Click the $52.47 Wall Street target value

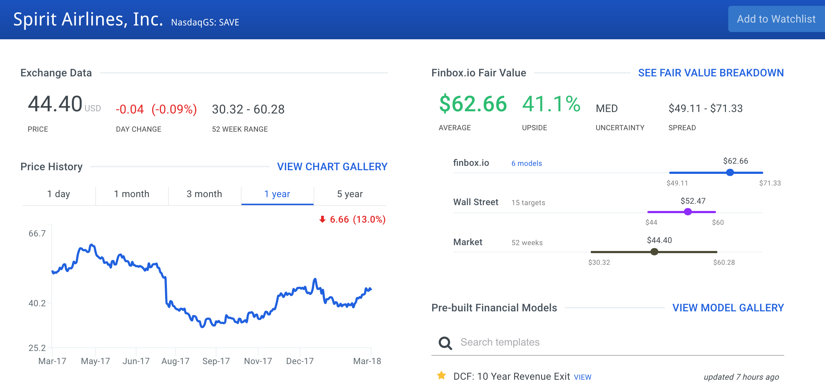(x=693, y=201)
